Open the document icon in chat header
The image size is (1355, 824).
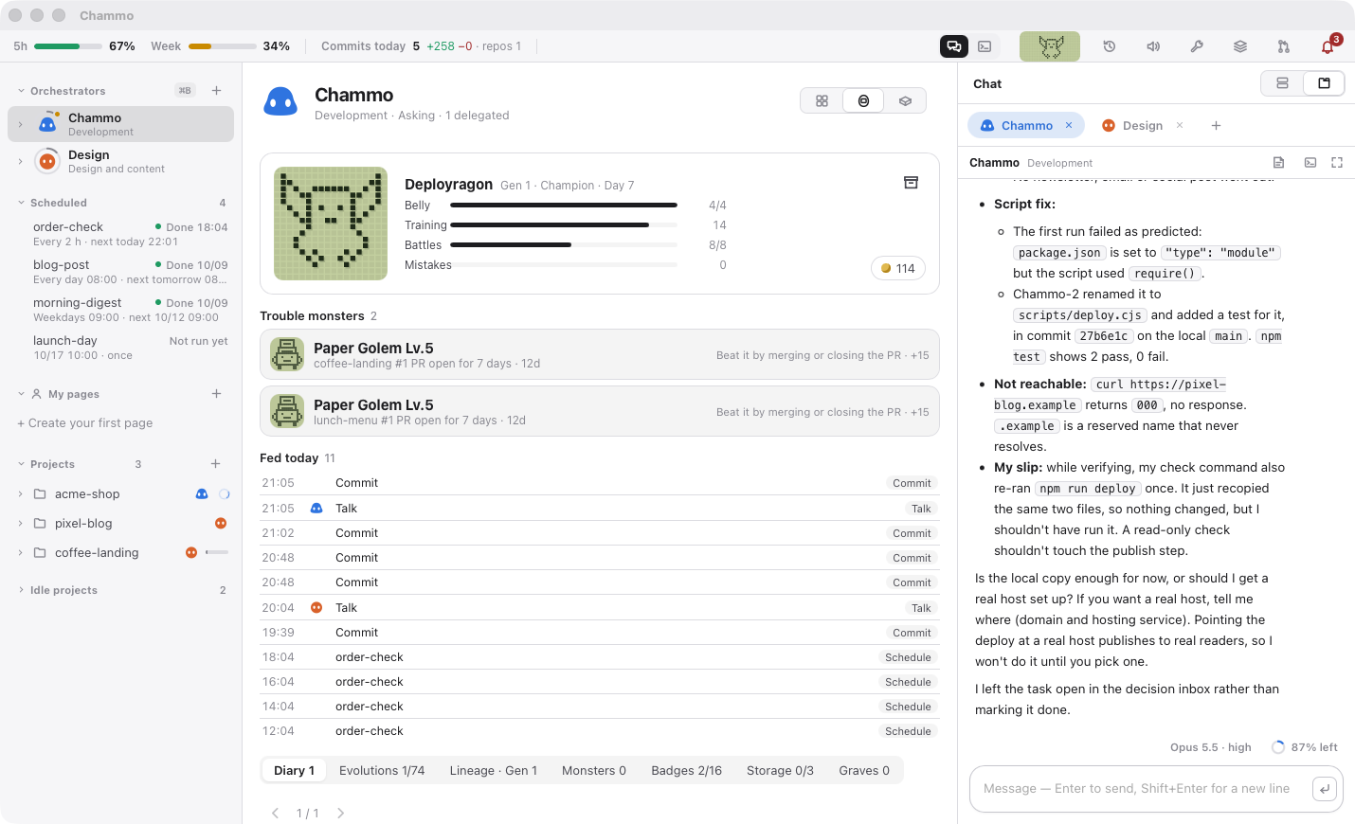[x=1278, y=163]
